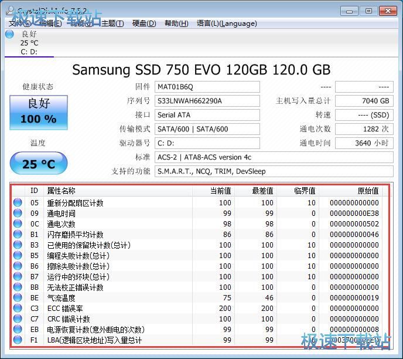Viewport: 403px width, 359px height.
Task: Select the status icon for CRC 错误计数
Action: [18, 319]
